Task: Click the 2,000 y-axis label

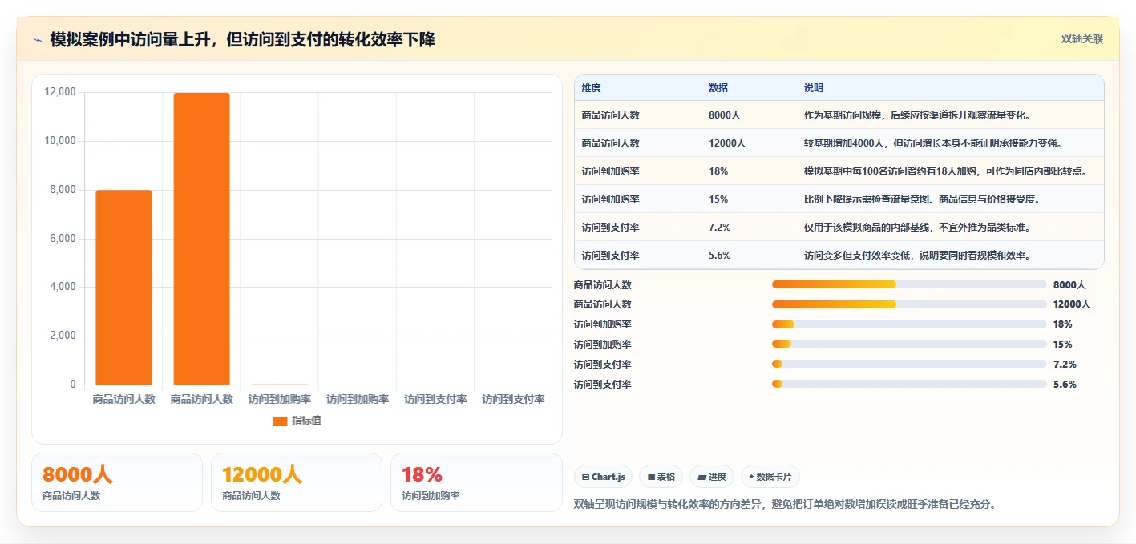Action: (63, 336)
